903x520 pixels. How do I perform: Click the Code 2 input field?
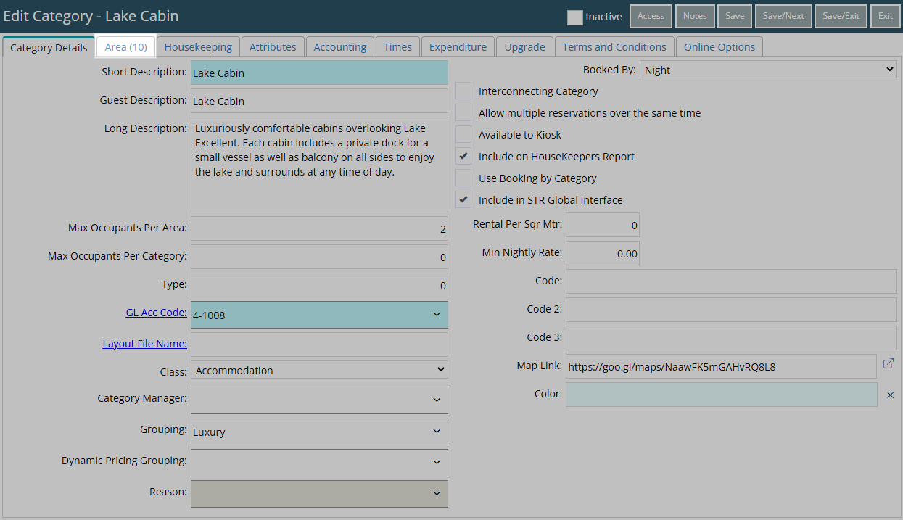click(x=731, y=310)
